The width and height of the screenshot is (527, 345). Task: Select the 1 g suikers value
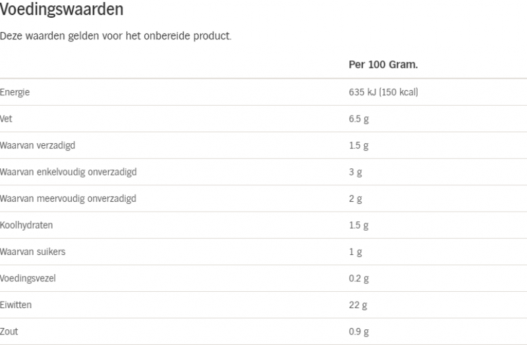point(355,252)
